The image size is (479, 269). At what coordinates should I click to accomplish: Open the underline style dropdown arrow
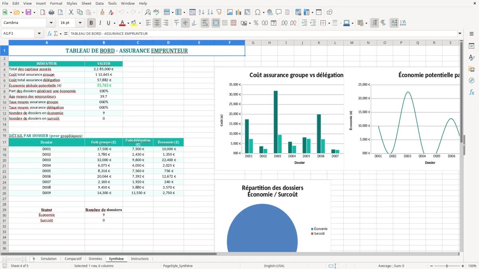point(114,23)
